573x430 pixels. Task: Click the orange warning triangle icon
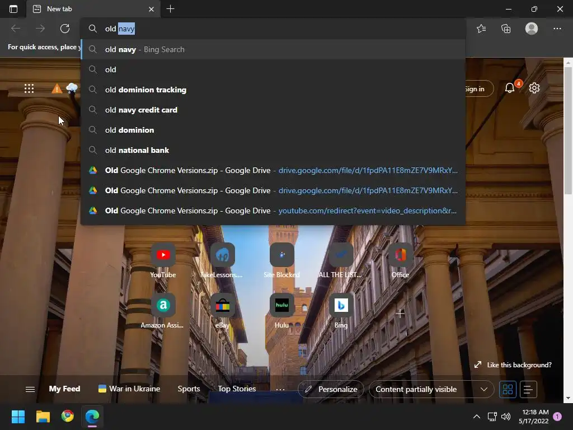57,88
